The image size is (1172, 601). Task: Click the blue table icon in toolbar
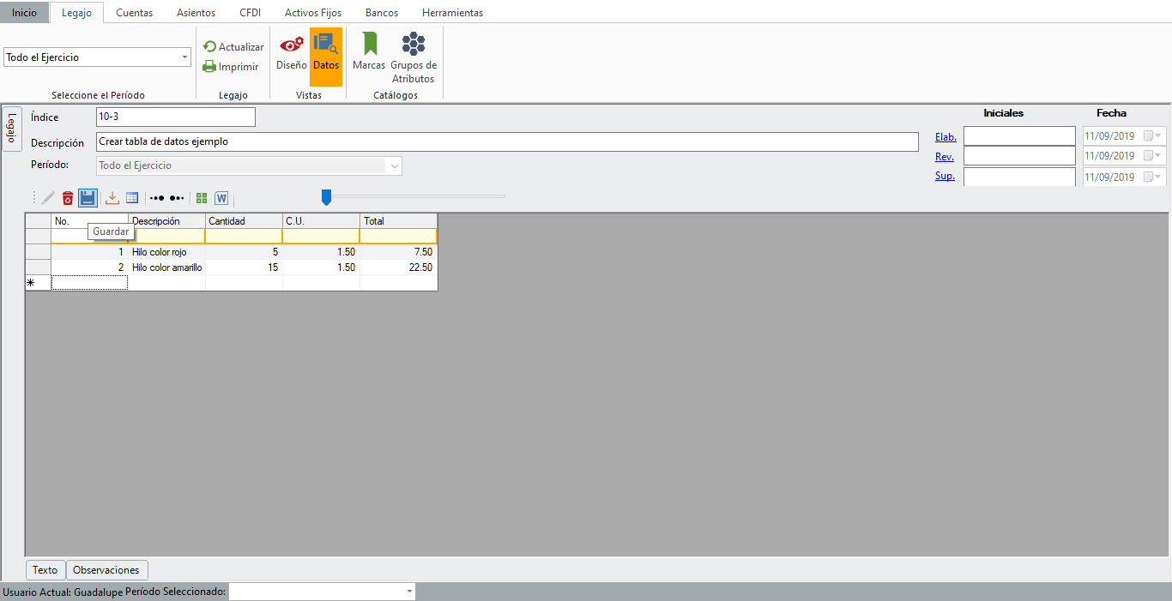pos(132,198)
